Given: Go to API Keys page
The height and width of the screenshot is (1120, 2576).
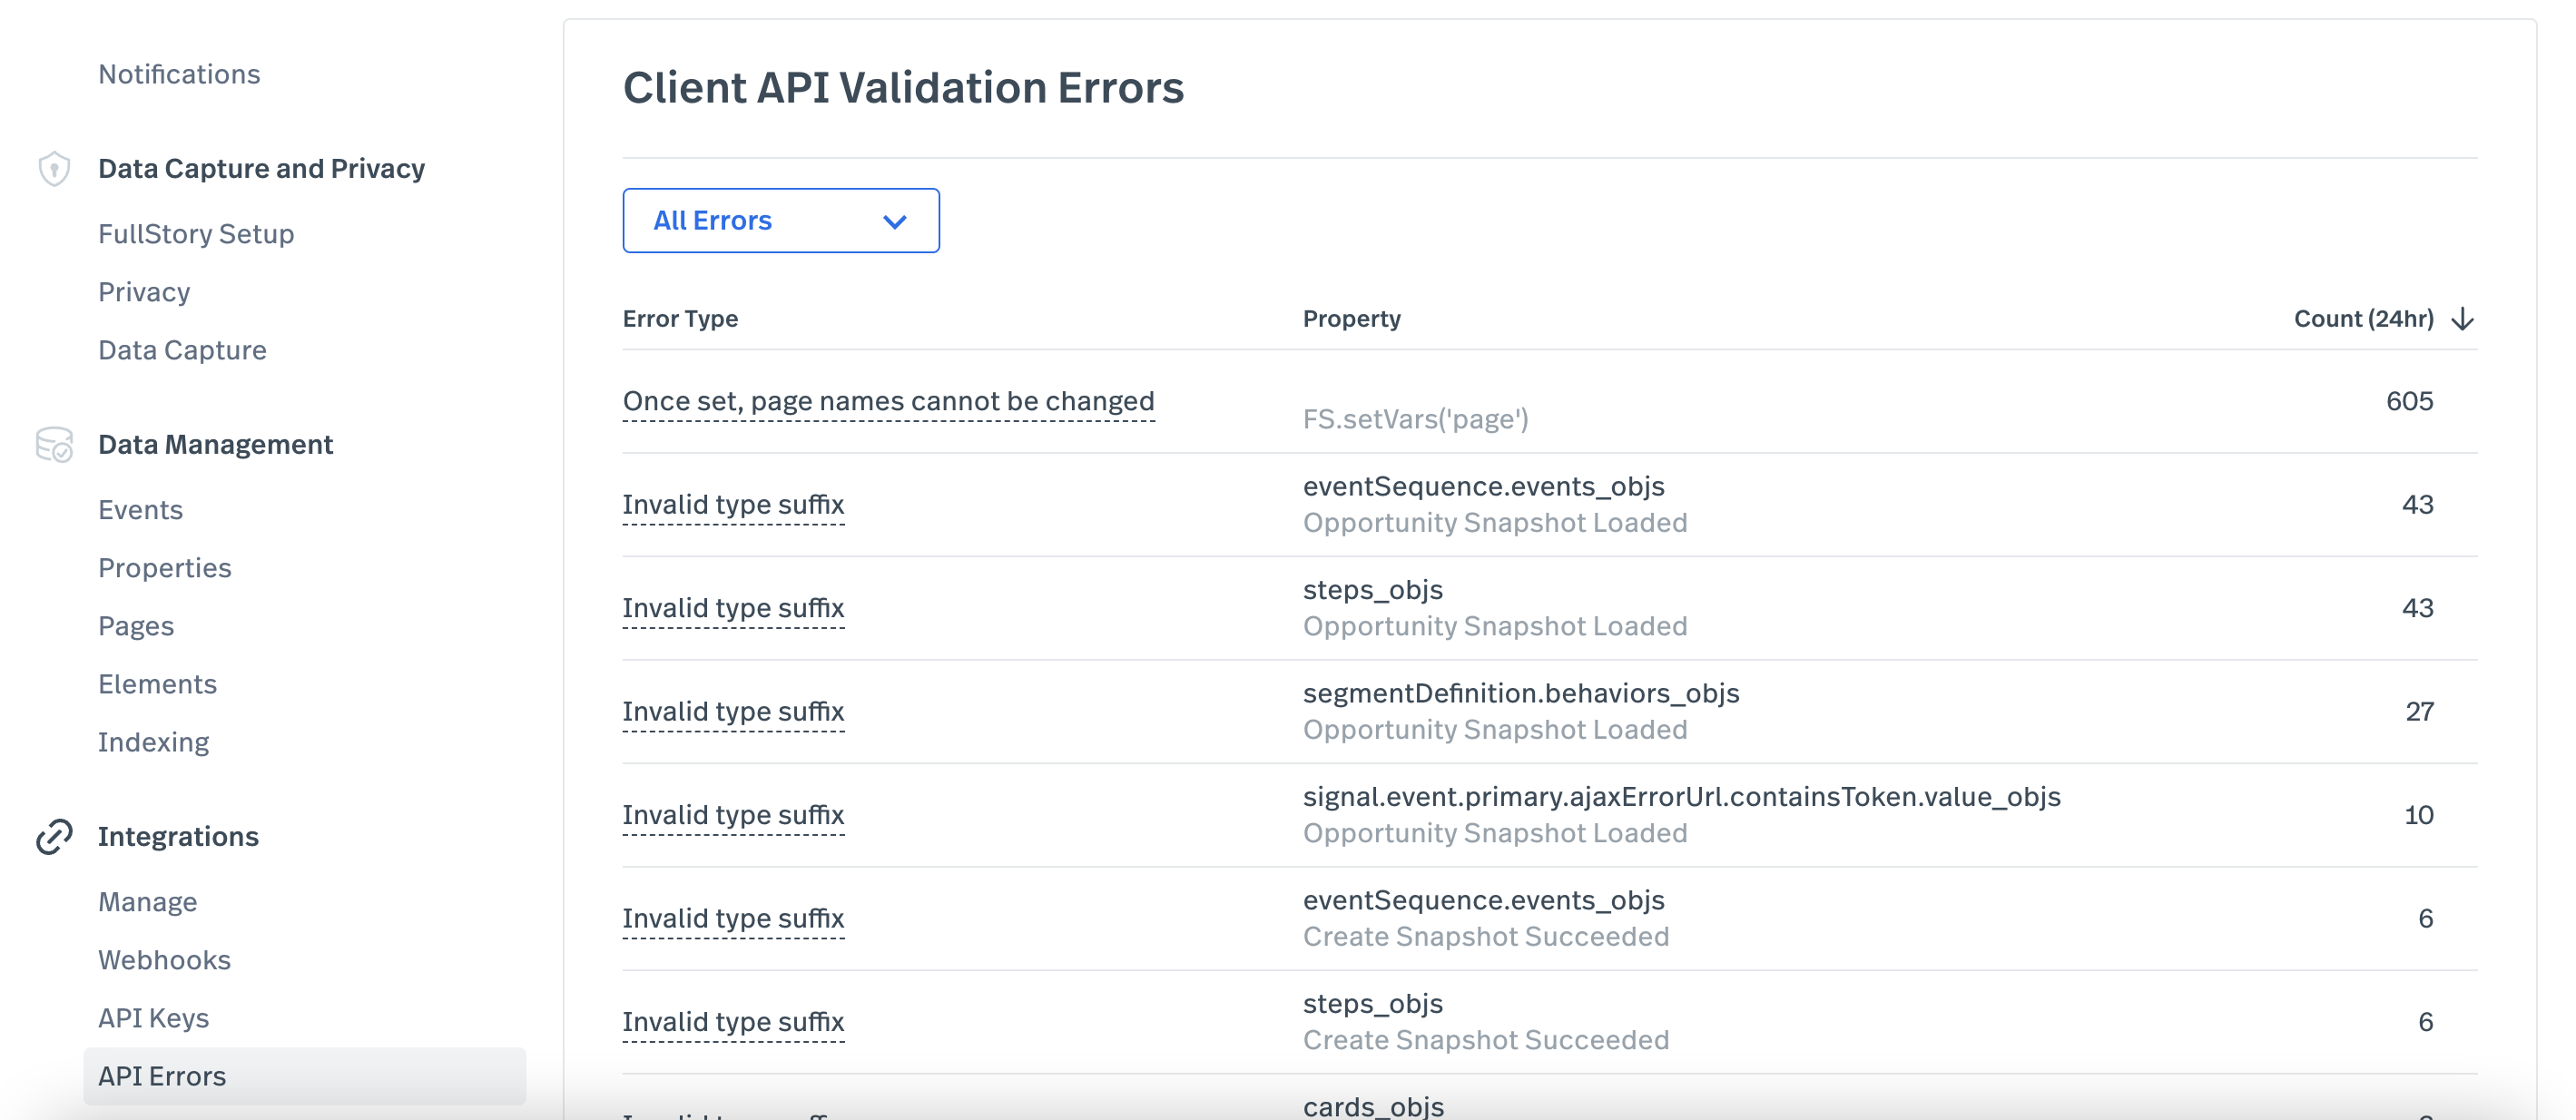Looking at the screenshot, I should [x=153, y=1018].
